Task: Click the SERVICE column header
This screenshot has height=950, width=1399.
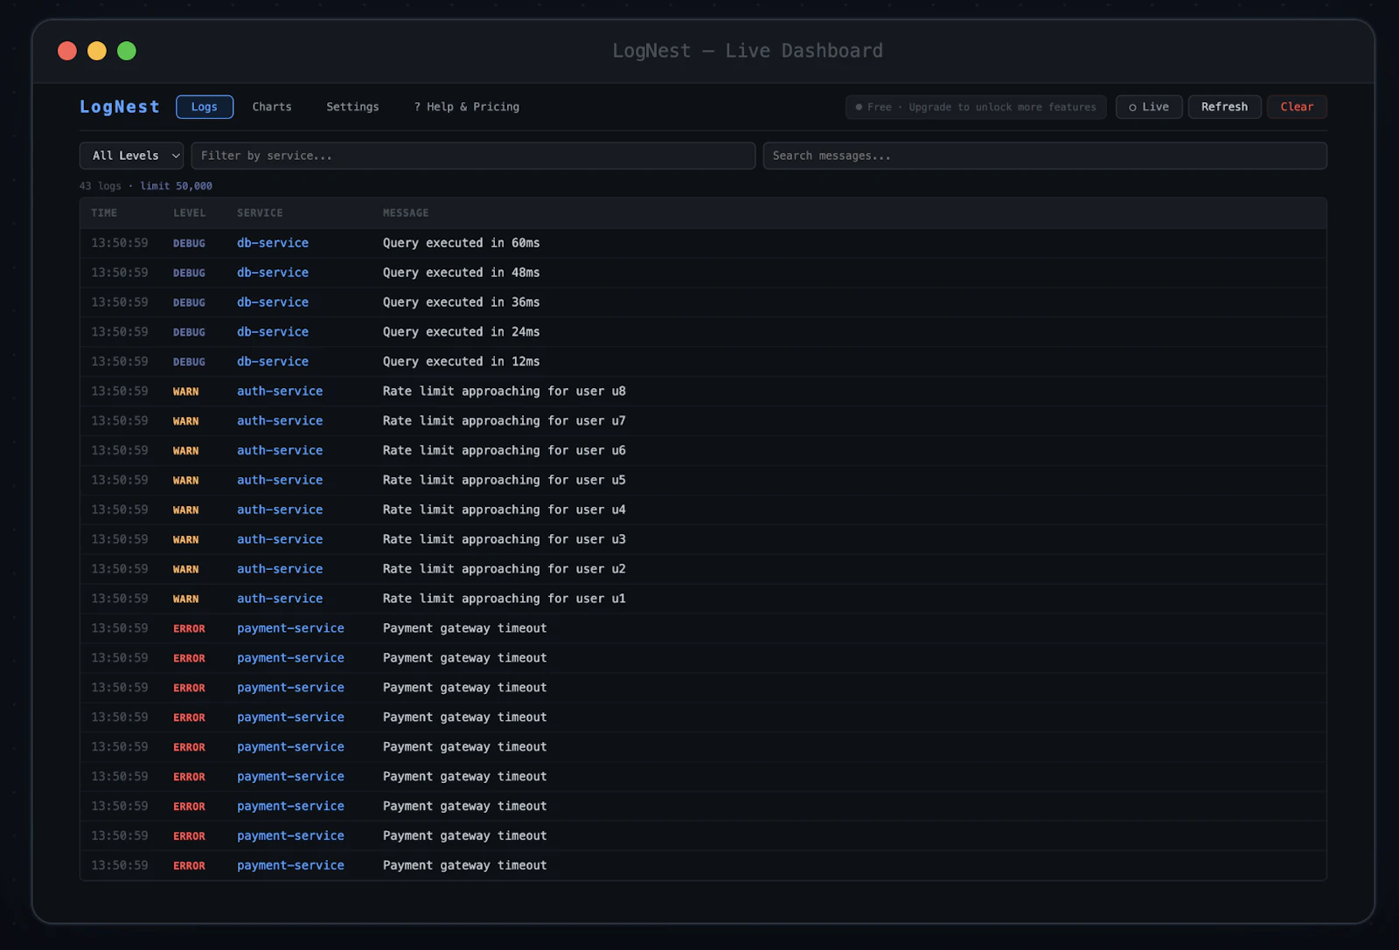Action: tap(260, 213)
